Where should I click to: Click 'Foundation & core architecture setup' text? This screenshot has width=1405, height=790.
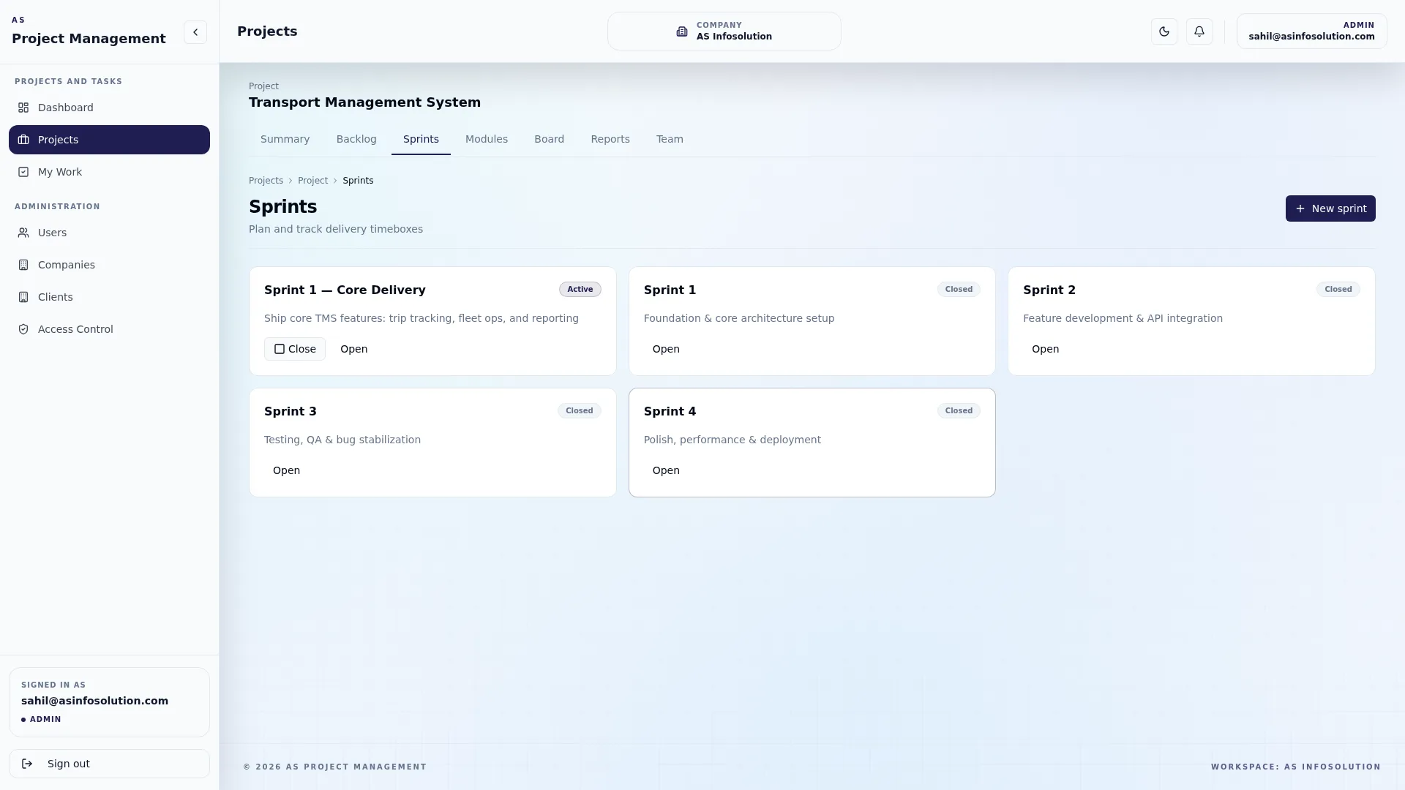coord(739,318)
